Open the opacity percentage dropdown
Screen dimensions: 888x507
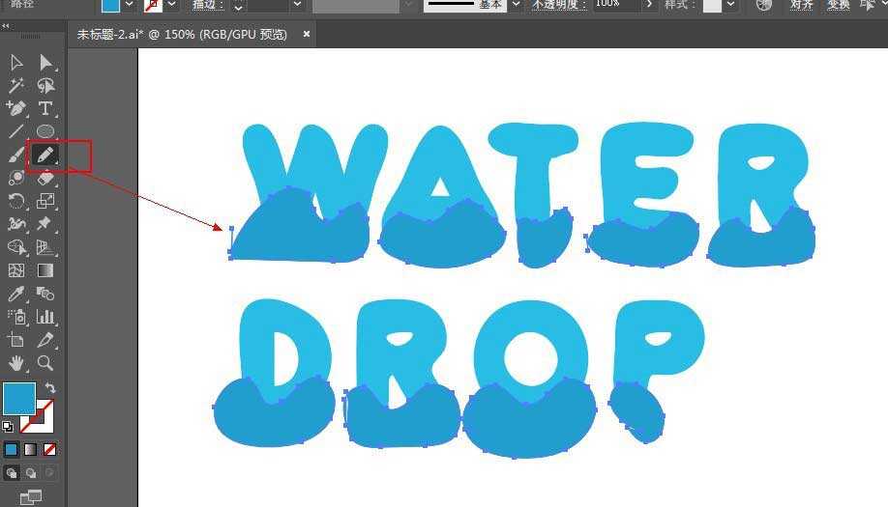point(649,5)
